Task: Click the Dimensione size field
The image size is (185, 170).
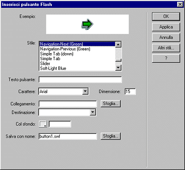Action: 130,91
